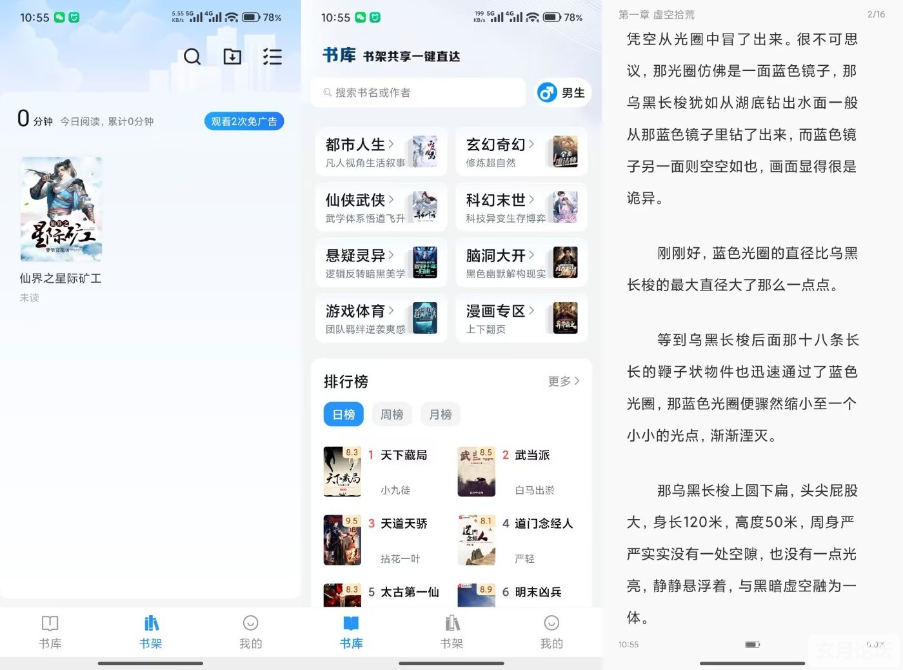Viewport: 903px width, 670px height.
Task: Toggle the 男生 gender preference button
Action: (564, 92)
